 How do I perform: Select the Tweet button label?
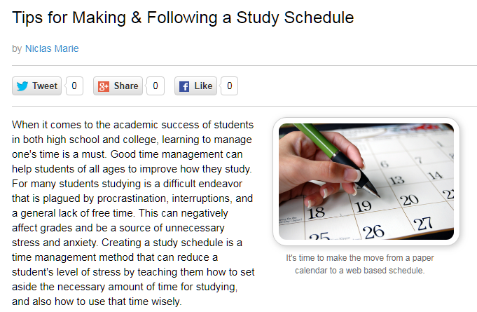click(45, 86)
